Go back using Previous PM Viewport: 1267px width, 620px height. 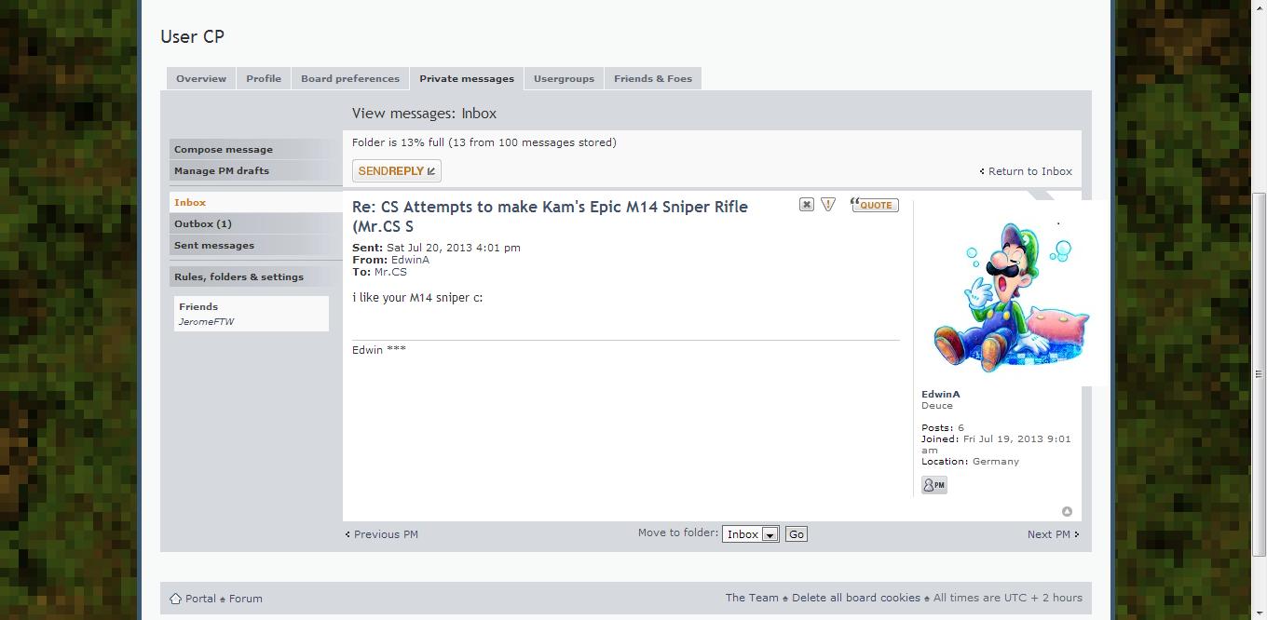pyautogui.click(x=384, y=534)
